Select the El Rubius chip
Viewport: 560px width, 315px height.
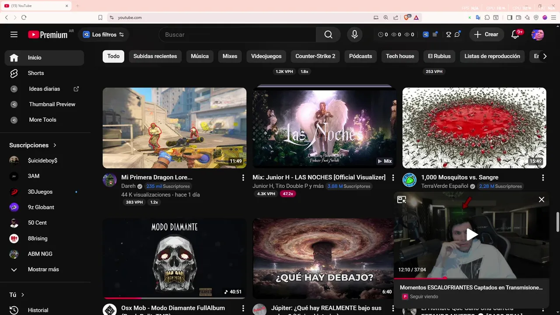click(439, 56)
